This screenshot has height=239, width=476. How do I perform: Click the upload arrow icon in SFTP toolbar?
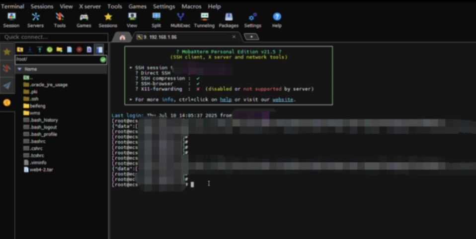tap(40, 50)
